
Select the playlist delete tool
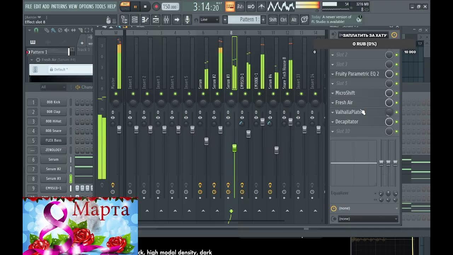point(60,30)
